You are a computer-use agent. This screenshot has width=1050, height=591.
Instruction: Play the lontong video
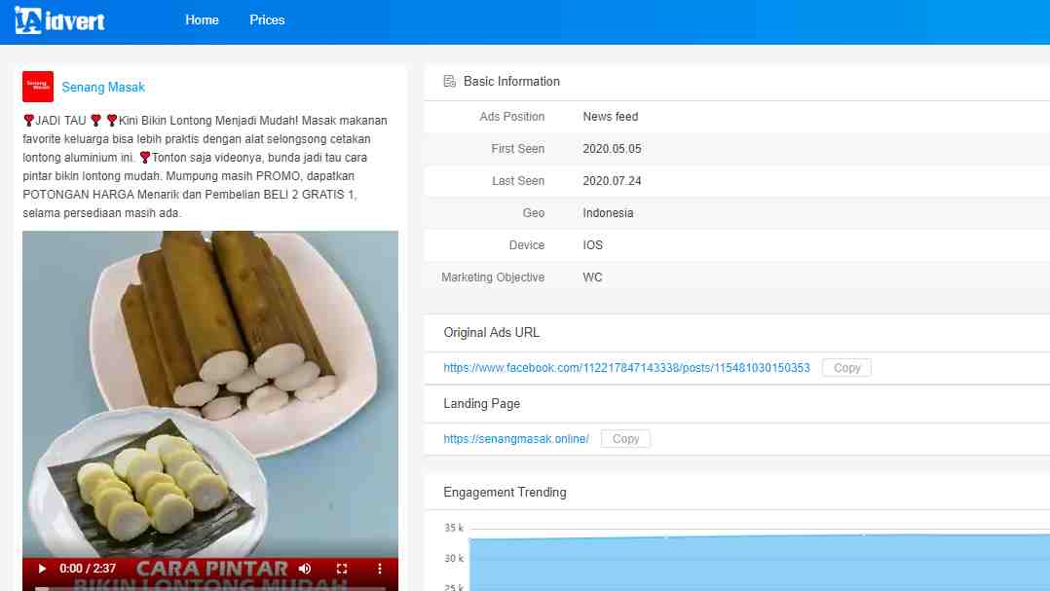(42, 569)
